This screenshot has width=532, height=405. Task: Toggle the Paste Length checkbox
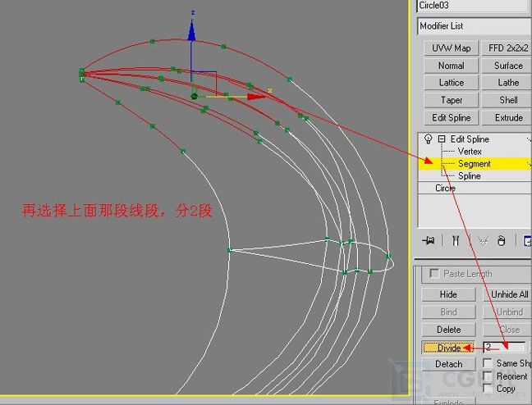[433, 273]
